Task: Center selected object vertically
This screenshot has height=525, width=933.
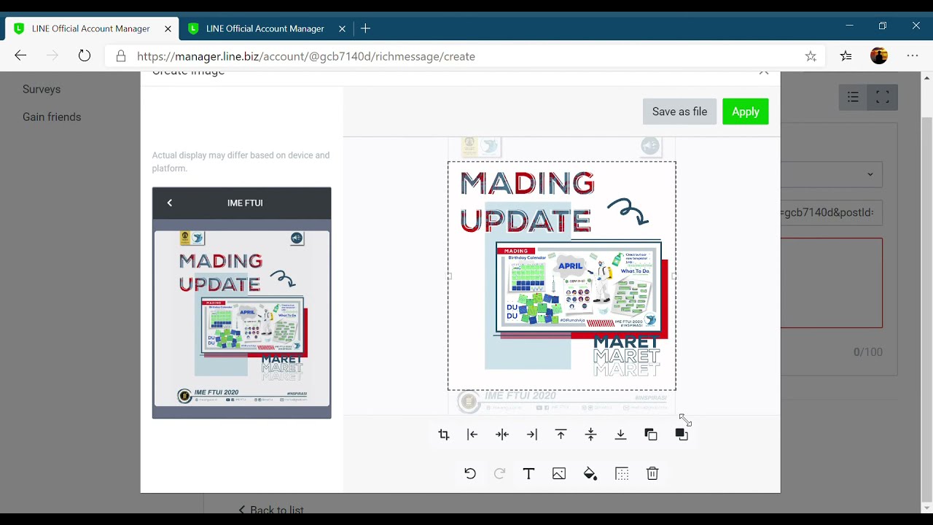Action: point(591,435)
